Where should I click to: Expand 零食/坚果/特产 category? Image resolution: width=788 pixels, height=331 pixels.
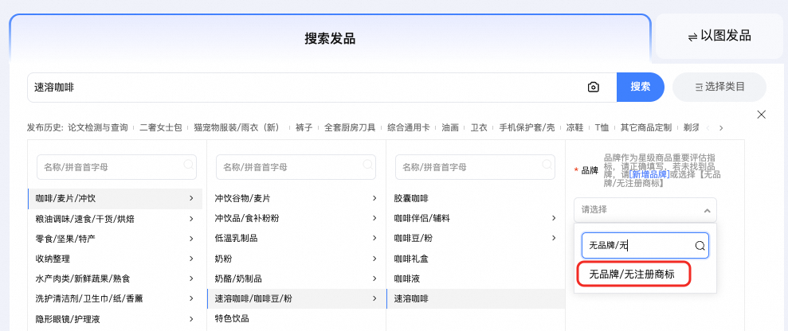point(115,239)
